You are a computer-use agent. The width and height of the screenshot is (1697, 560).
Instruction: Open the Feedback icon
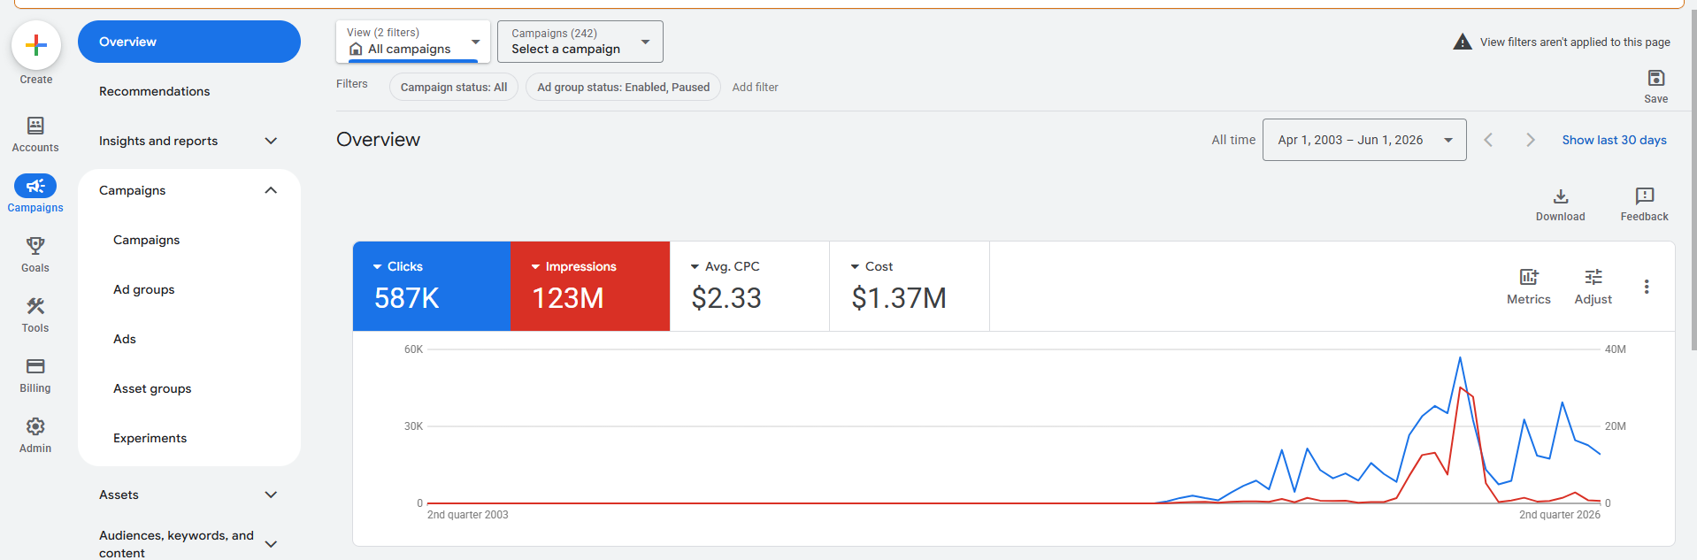pos(1645,196)
